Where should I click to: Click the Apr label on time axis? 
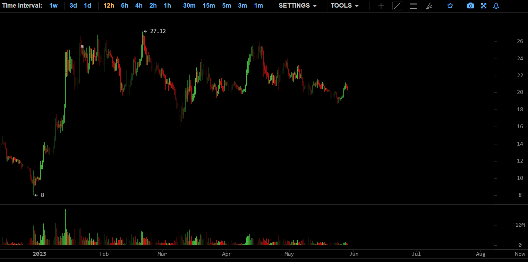pyautogui.click(x=227, y=254)
